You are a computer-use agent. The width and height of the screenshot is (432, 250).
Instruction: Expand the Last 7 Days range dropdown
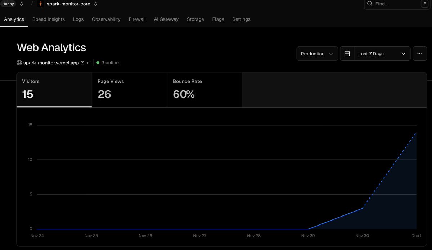(x=382, y=54)
